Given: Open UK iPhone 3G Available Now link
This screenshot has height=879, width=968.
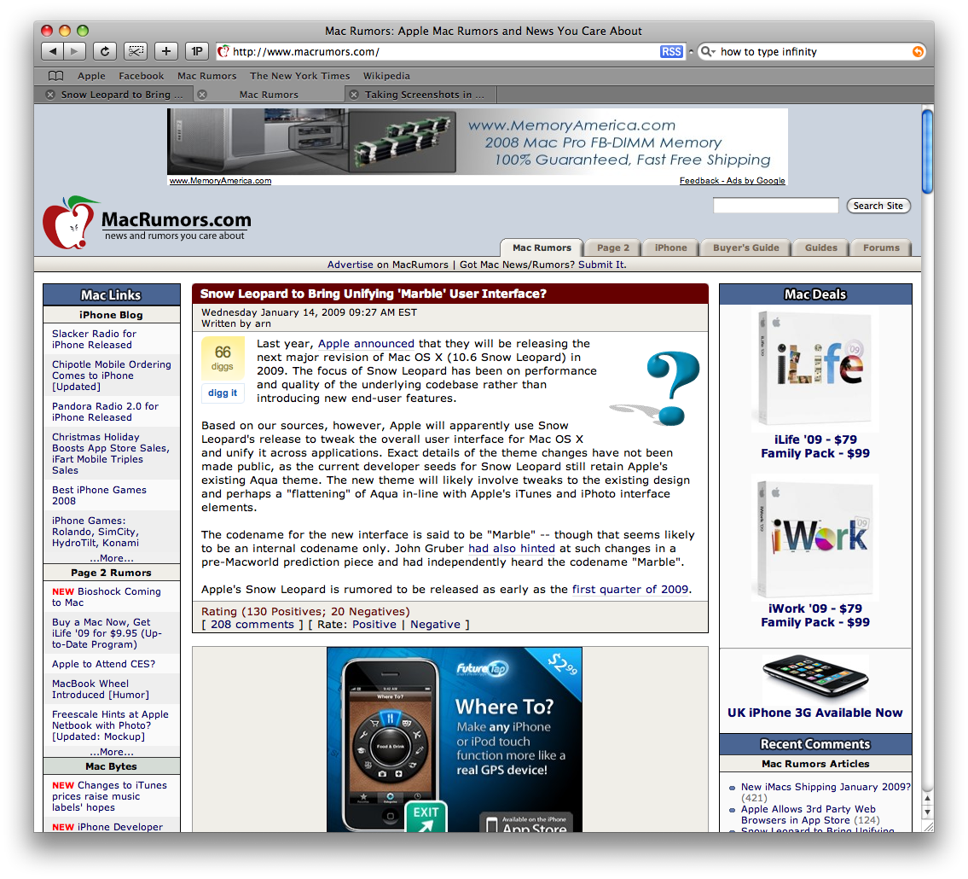Looking at the screenshot, I should [814, 713].
